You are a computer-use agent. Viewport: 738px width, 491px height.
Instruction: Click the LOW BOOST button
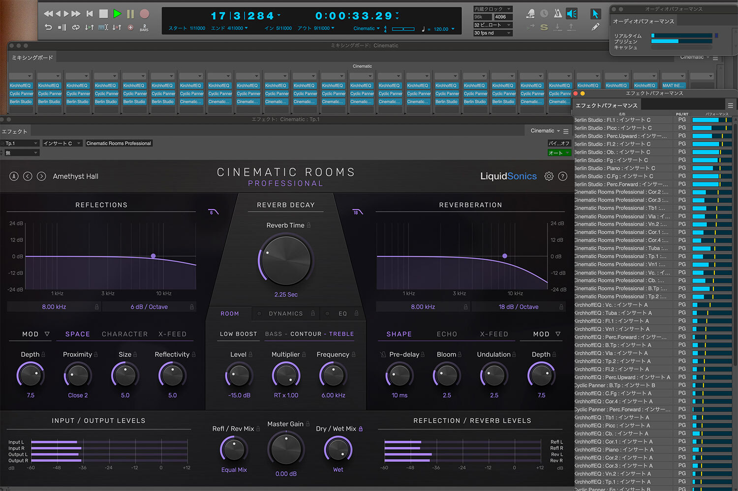(x=238, y=334)
